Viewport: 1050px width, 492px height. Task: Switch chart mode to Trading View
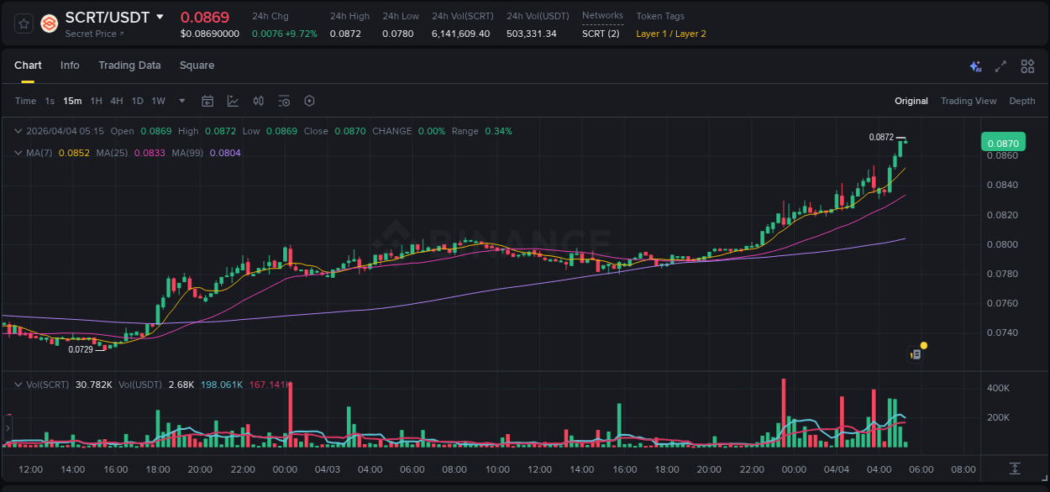coord(969,101)
